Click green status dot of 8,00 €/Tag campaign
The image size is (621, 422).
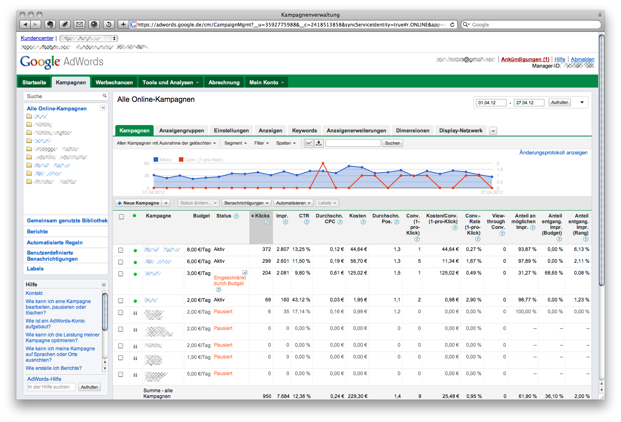[x=135, y=251]
